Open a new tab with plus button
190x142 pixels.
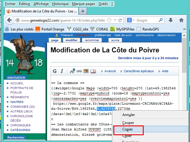tap(83, 11)
